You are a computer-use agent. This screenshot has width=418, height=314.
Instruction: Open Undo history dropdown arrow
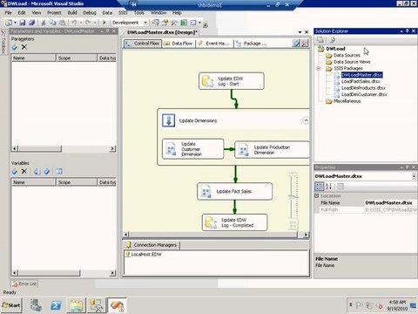[81, 23]
